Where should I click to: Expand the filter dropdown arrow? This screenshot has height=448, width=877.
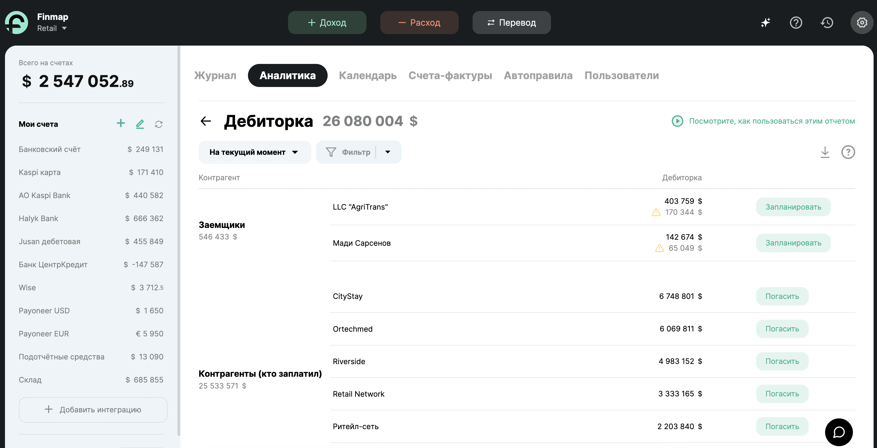pyautogui.click(x=388, y=152)
